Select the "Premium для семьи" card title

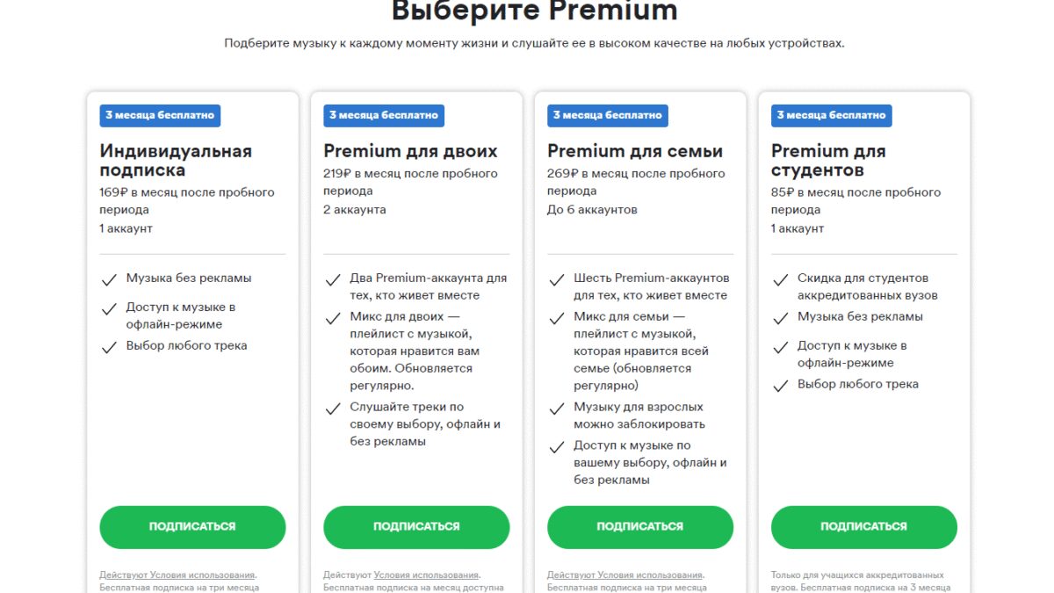634,150
